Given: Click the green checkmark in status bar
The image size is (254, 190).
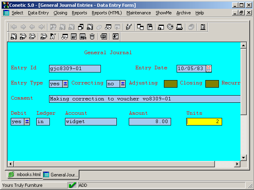Looking at the screenshot, I should (73, 185).
